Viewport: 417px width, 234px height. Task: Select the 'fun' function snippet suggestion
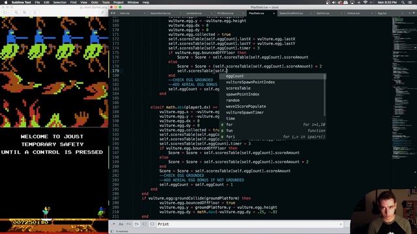[x=272, y=131]
